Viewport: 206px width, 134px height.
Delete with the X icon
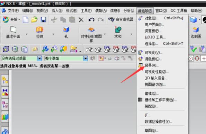81,20
